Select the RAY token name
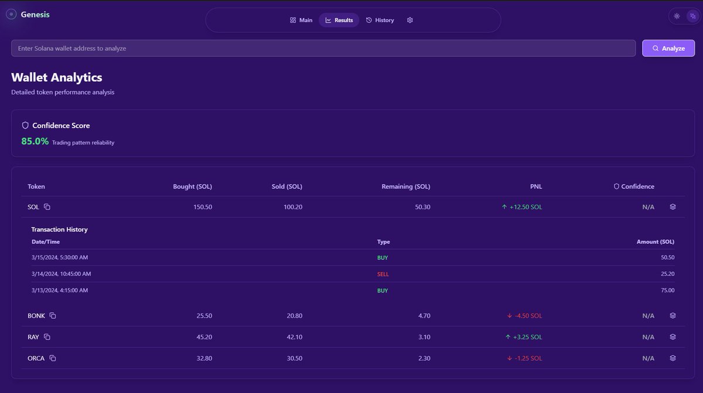703x393 pixels. [x=33, y=337]
